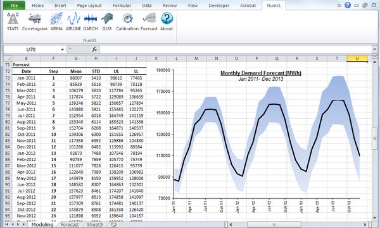Image resolution: width=380 pixels, height=228 pixels.
Task: Show NumXL About information
Action: 167,21
